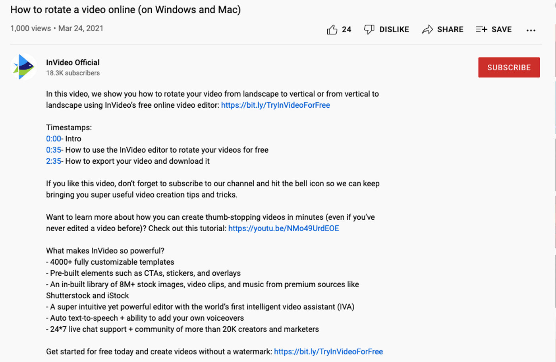
Task: Click the like count number 24
Action: coord(346,29)
